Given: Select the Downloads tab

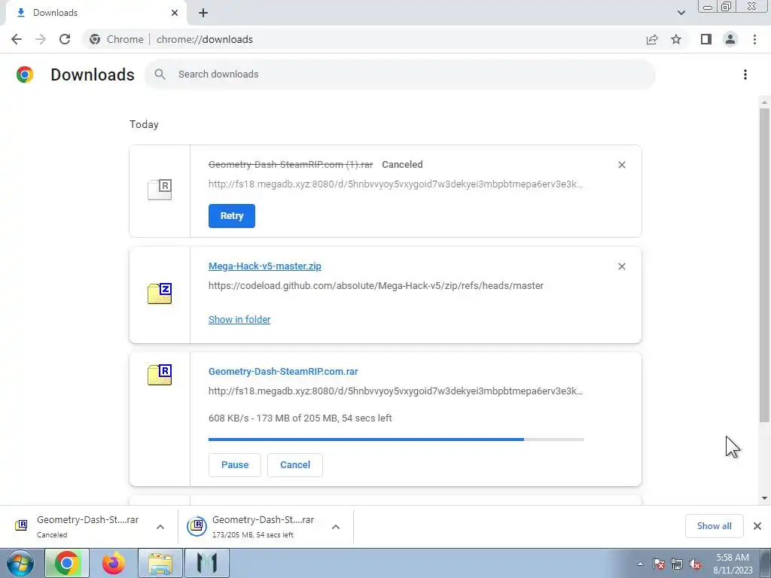Looking at the screenshot, I should (96, 13).
